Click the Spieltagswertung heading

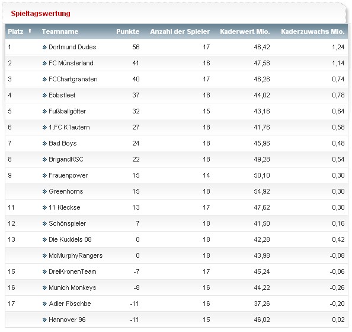(x=41, y=14)
